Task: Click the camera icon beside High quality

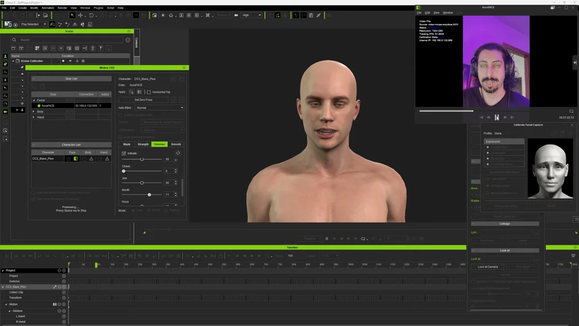Action: (x=236, y=15)
